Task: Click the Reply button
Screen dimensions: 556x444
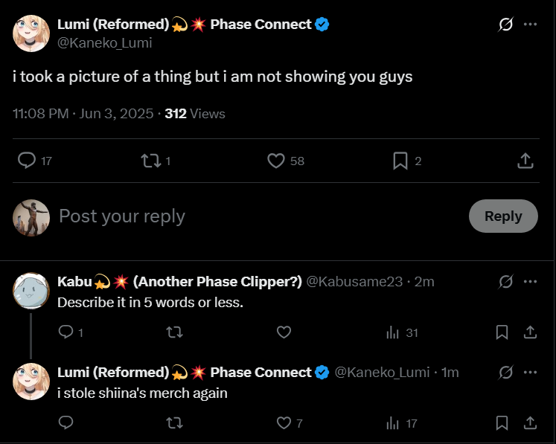Action: point(503,216)
